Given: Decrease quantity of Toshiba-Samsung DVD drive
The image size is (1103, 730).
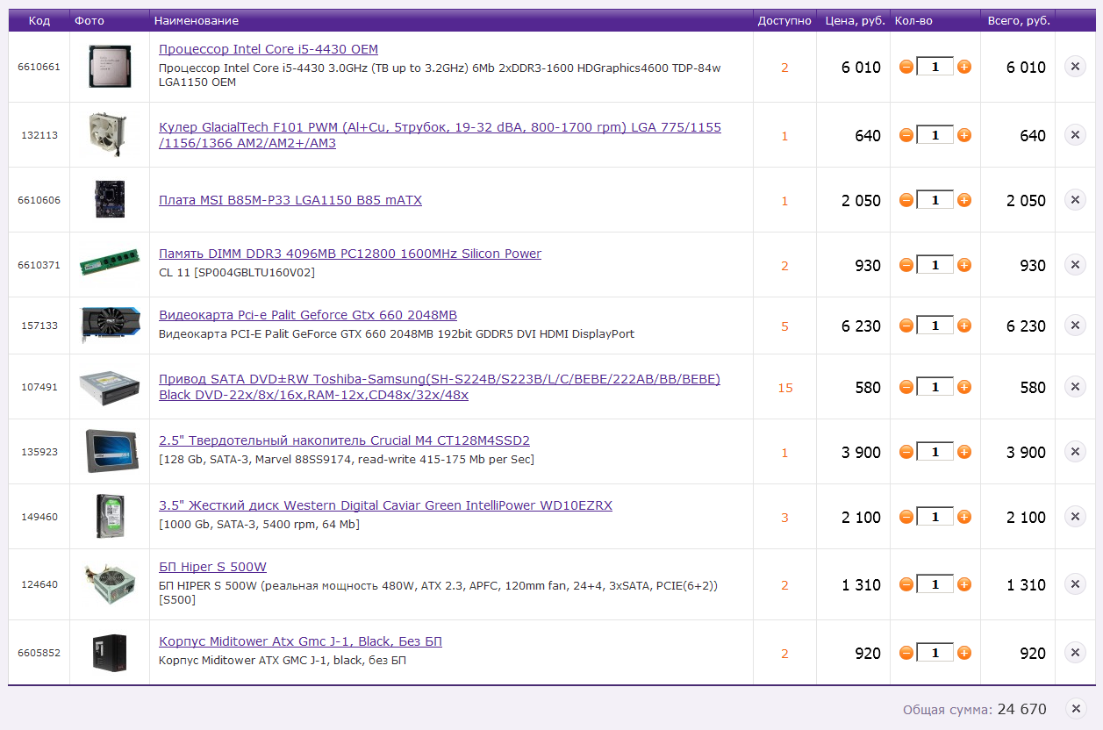Looking at the screenshot, I should click(x=906, y=387).
